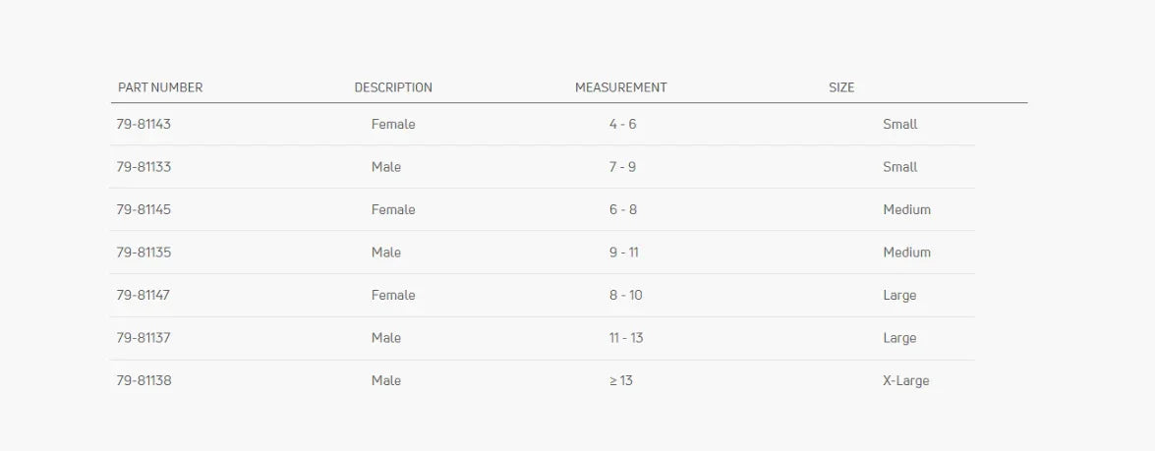Image resolution: width=1155 pixels, height=451 pixels.
Task: Click the MEASUREMENT column header
Action: point(620,87)
